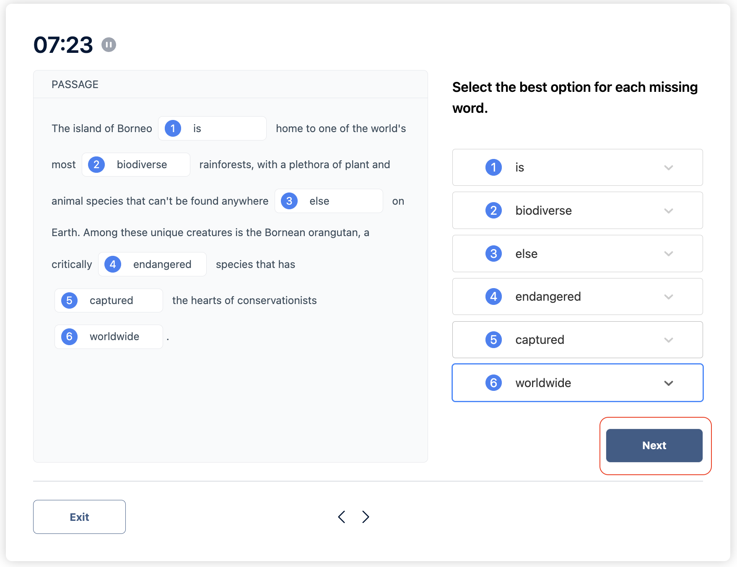Pause the countdown timer

point(109,45)
